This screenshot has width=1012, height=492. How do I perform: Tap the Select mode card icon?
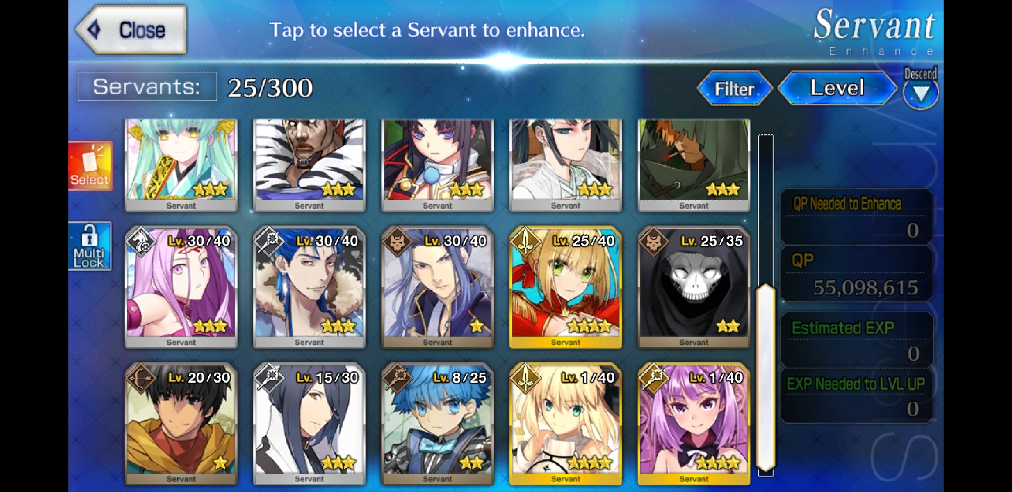click(90, 166)
